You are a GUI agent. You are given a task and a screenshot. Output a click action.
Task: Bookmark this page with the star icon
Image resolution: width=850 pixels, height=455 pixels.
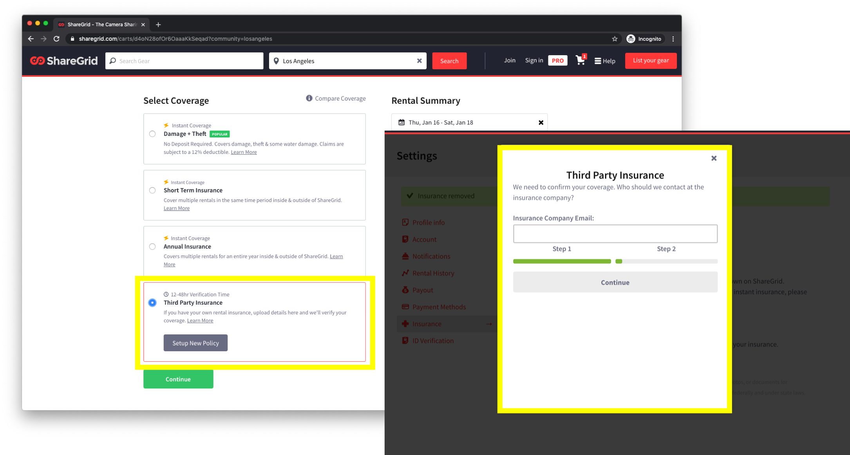click(615, 39)
